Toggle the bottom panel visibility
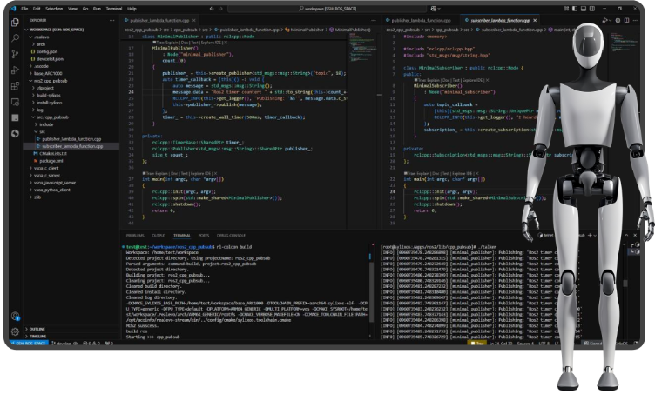Image resolution: width=655 pixels, height=394 pixels. tap(584, 9)
